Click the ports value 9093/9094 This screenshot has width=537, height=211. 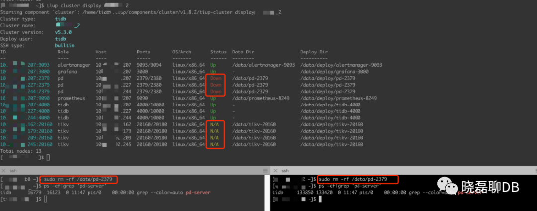(149, 65)
